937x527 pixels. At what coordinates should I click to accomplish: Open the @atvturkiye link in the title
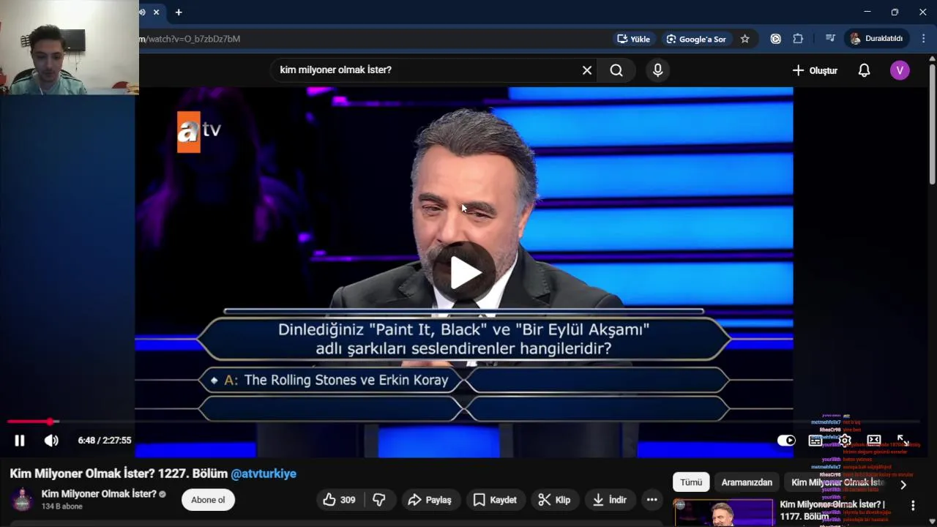point(264,474)
